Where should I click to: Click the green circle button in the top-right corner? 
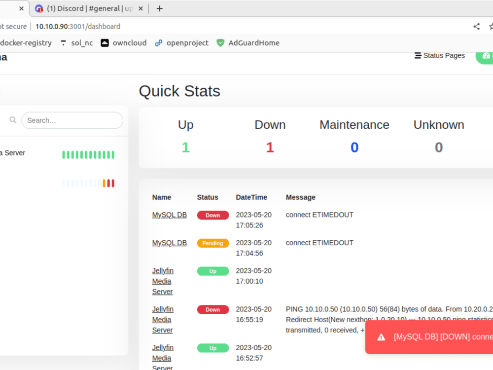coord(485,57)
